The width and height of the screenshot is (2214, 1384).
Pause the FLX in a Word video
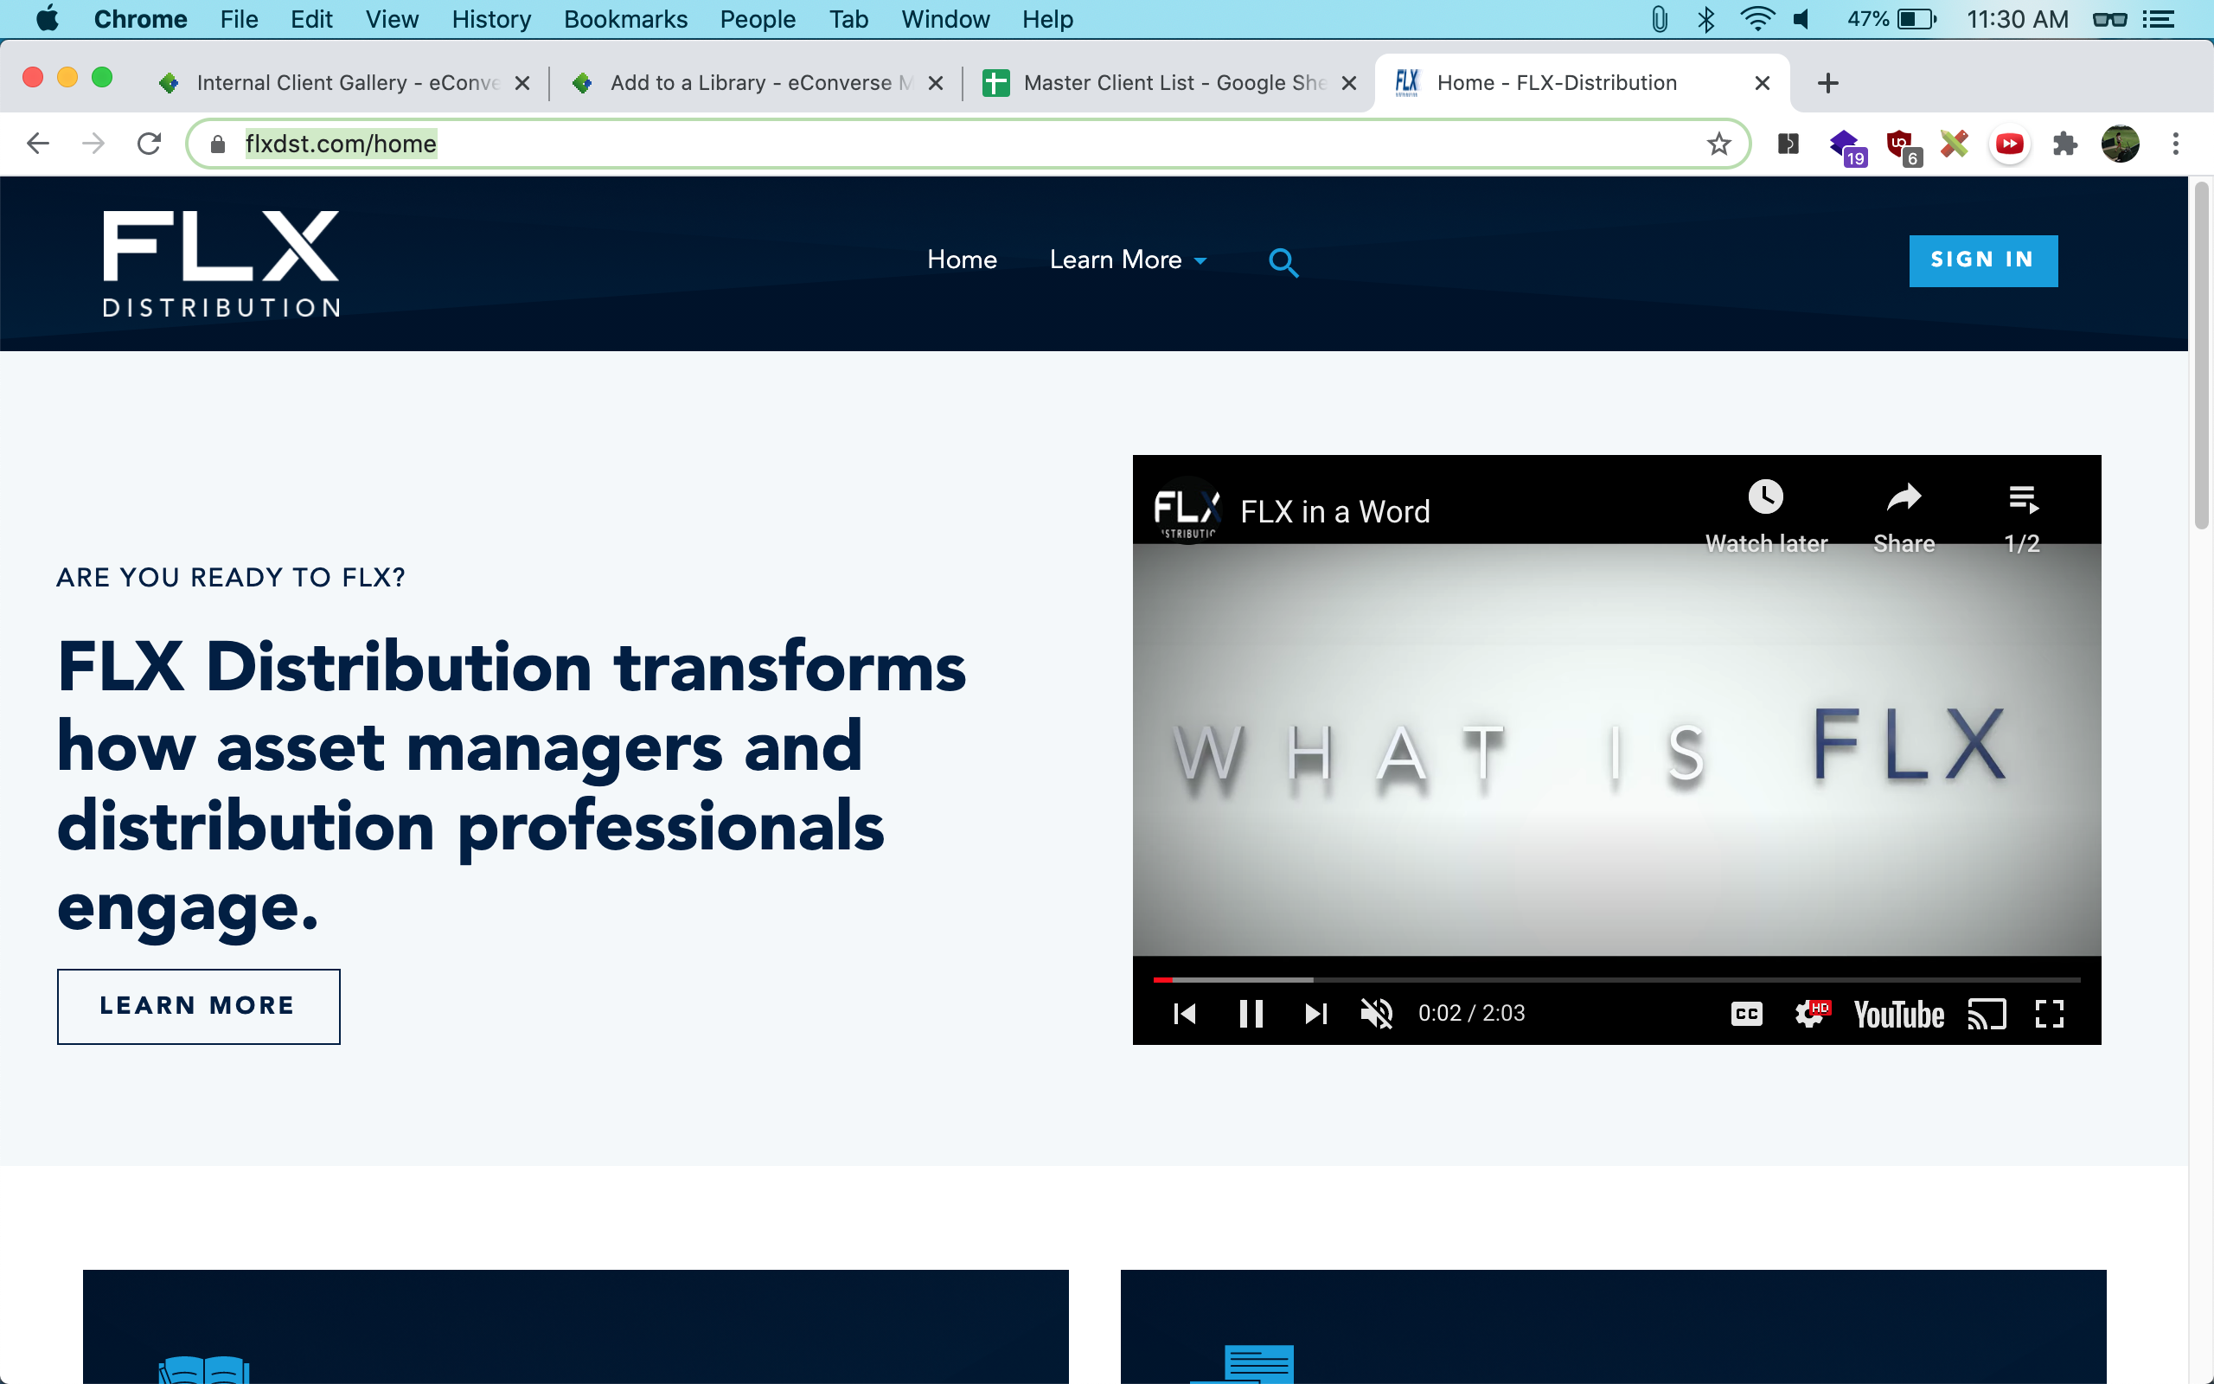pos(1251,1013)
